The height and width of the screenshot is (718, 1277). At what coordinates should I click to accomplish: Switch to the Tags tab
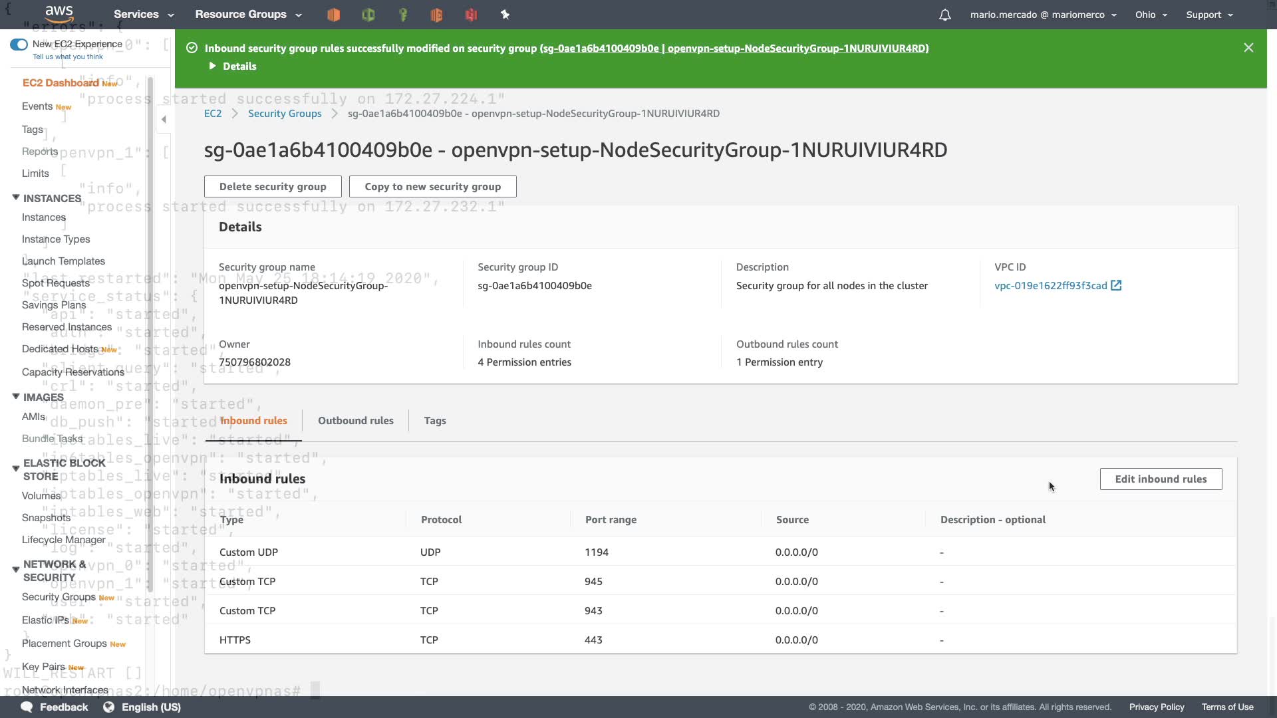(x=435, y=420)
